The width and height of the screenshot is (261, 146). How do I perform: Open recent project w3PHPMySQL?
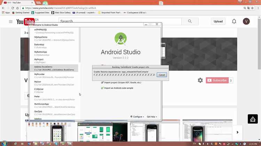pos(54,31)
